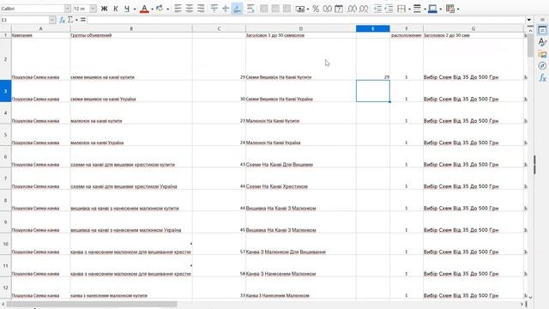Align cell text right
549x309 pixels.
[x=201, y=9]
